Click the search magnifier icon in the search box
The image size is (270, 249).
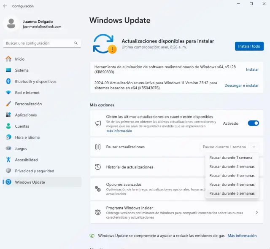pyautogui.click(x=76, y=43)
